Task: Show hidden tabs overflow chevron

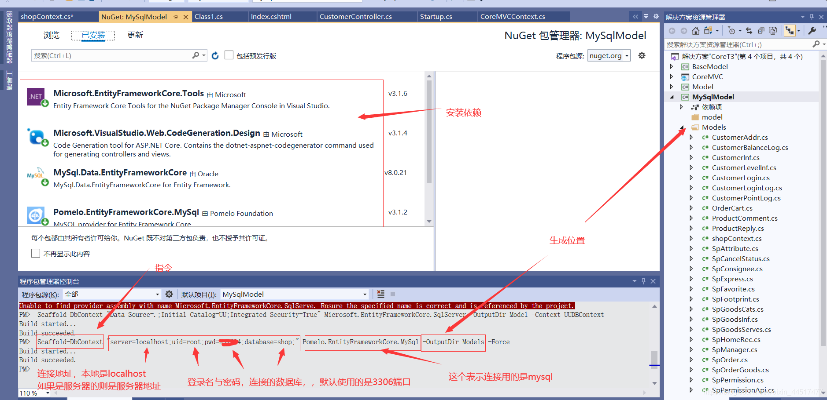Action: coord(635,16)
